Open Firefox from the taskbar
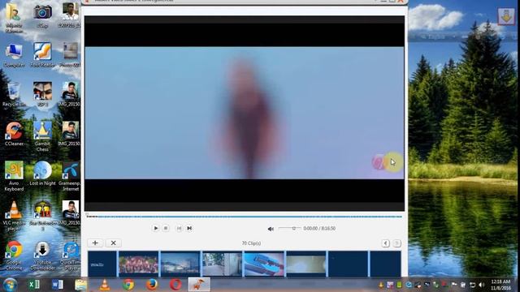Screen dimensions: 520x292 click(x=152, y=285)
